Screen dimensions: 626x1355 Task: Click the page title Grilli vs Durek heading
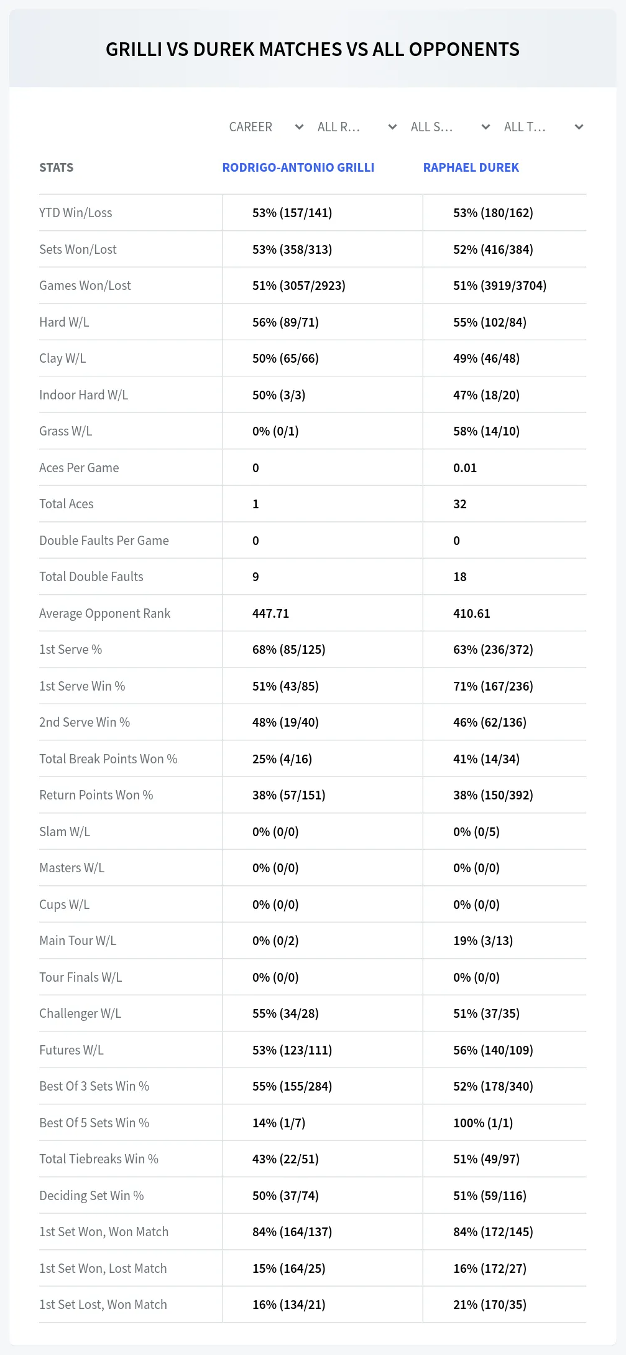pyautogui.click(x=313, y=49)
